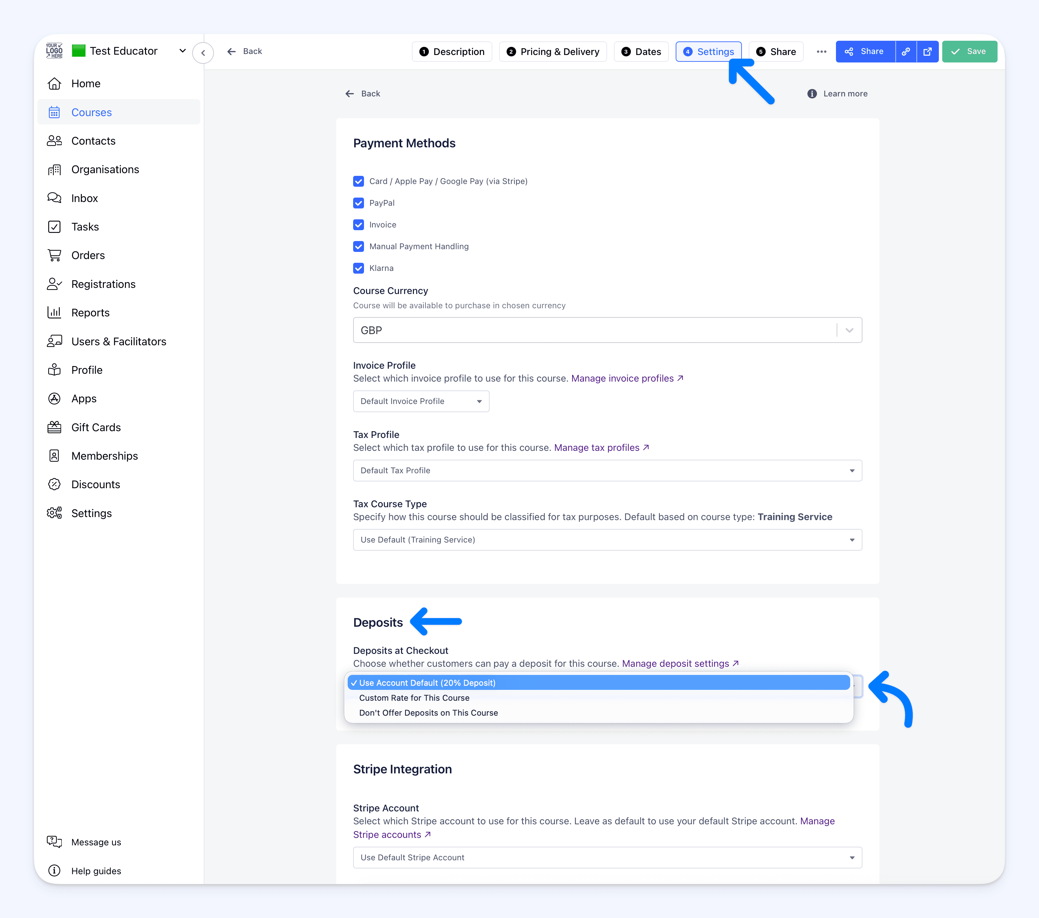1039x918 pixels.
Task: Go to the Pricing & Delivery tab
Action: [552, 51]
